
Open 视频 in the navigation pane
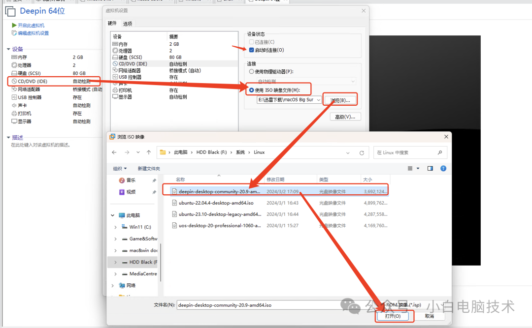(x=131, y=192)
